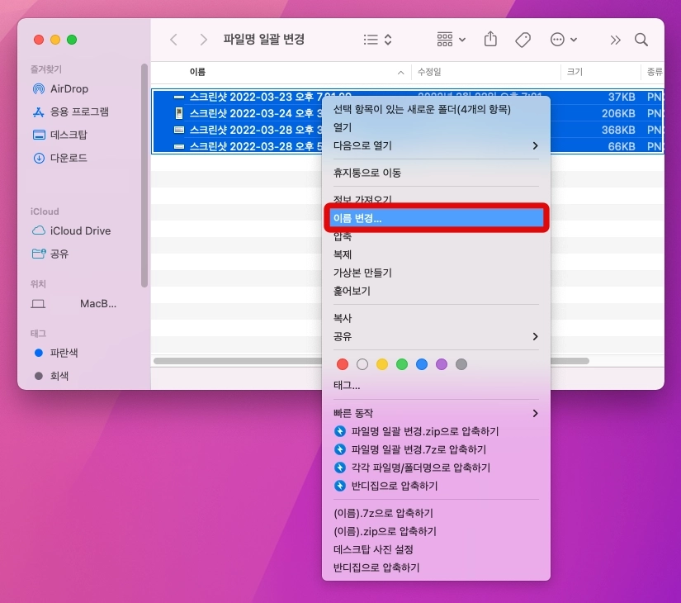Click the file list horizontal scrollbar
The image size is (681, 603).
pyautogui.click(x=371, y=361)
